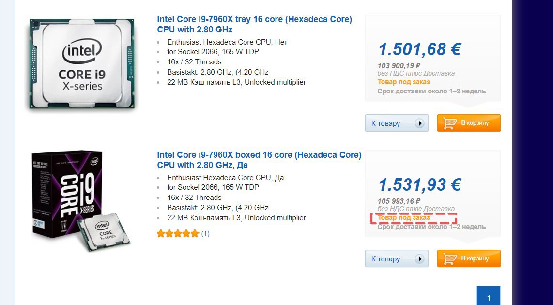Click the five-star rating icons on the boxed CPU

(178, 233)
